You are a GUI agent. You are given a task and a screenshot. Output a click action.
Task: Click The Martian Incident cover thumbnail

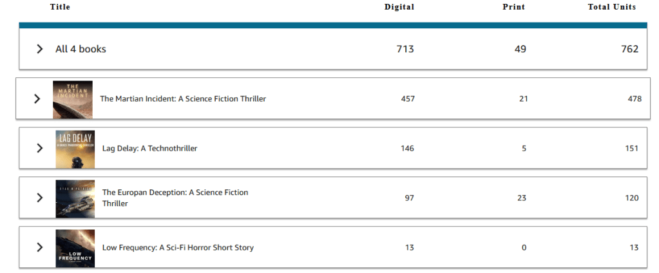[x=73, y=99]
